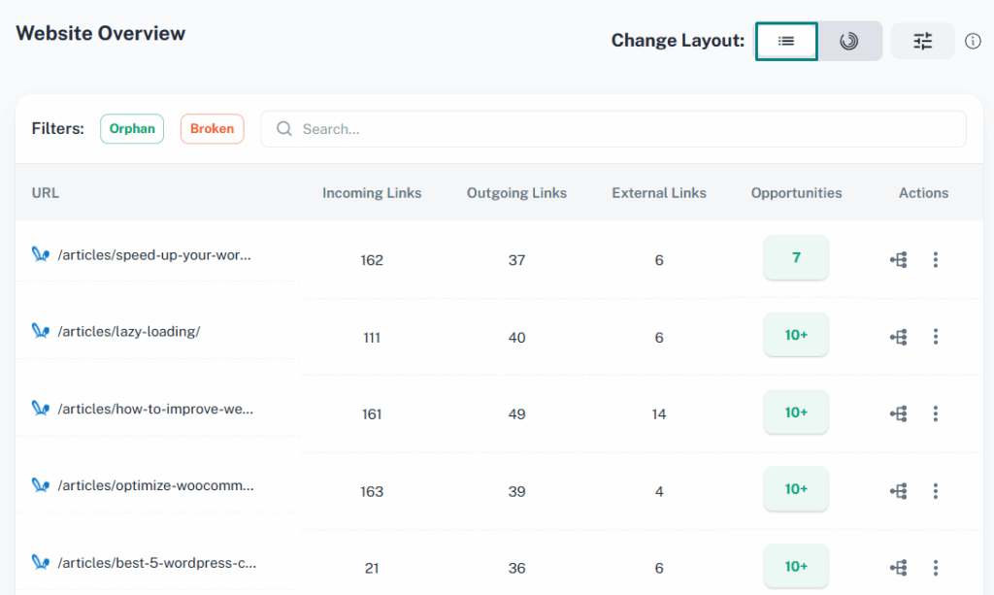This screenshot has height=595, width=994.
Task: Sort by Incoming Links column
Action: [372, 193]
